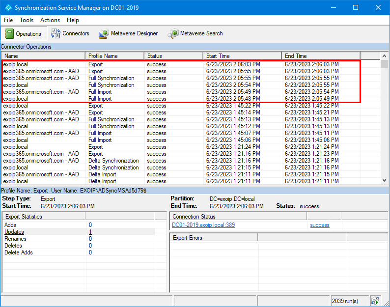Image resolution: width=390 pixels, height=307 pixels.
Task: Click the Updates statistics link
Action: [14, 232]
